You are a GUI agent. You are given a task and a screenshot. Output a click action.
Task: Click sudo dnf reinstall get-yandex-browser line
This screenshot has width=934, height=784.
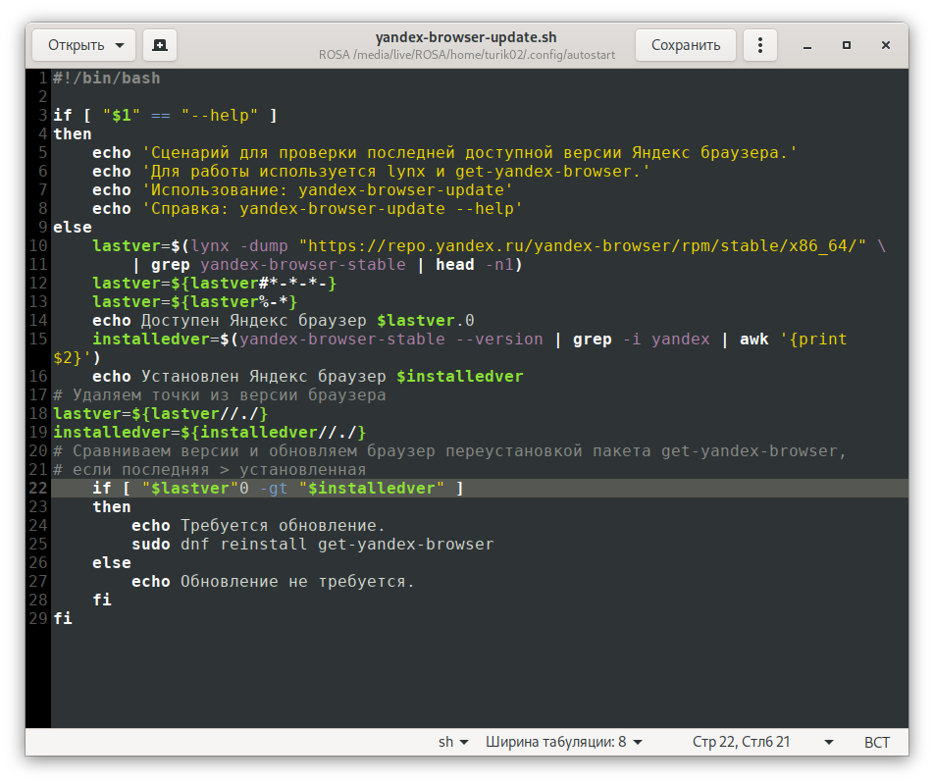pyautogui.click(x=313, y=545)
